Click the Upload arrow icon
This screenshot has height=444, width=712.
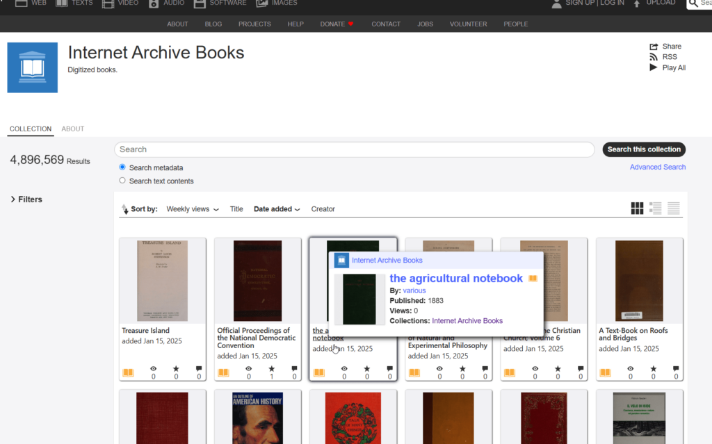point(637,3)
